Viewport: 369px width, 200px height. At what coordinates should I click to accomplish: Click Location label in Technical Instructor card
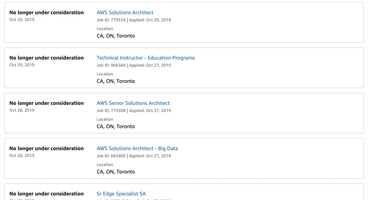(105, 74)
